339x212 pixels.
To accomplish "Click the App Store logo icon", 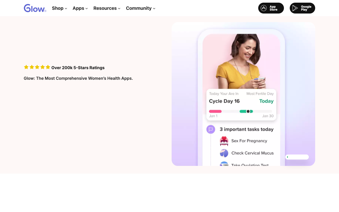I will [x=264, y=8].
